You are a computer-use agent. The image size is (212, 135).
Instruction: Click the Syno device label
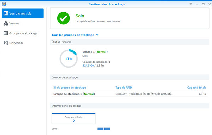54,129
